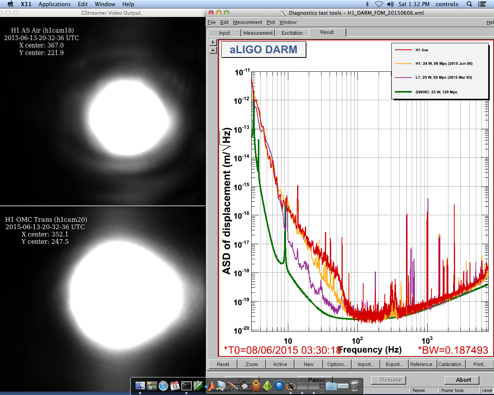This screenshot has height=395, width=494.
Task: Launch Safari from the dock
Action: click(163, 385)
